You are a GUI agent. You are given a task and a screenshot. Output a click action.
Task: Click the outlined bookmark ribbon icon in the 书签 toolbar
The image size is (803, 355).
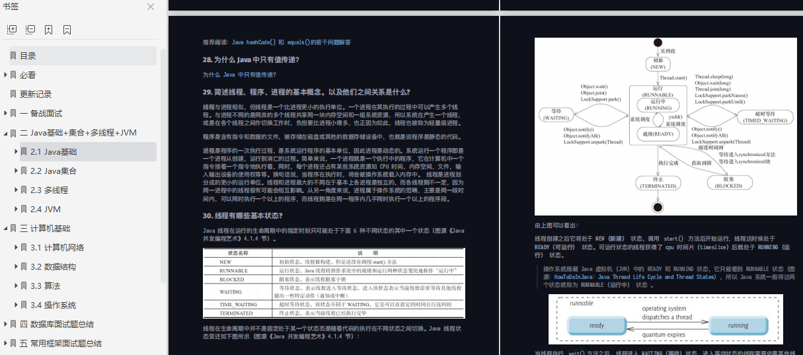click(x=67, y=30)
